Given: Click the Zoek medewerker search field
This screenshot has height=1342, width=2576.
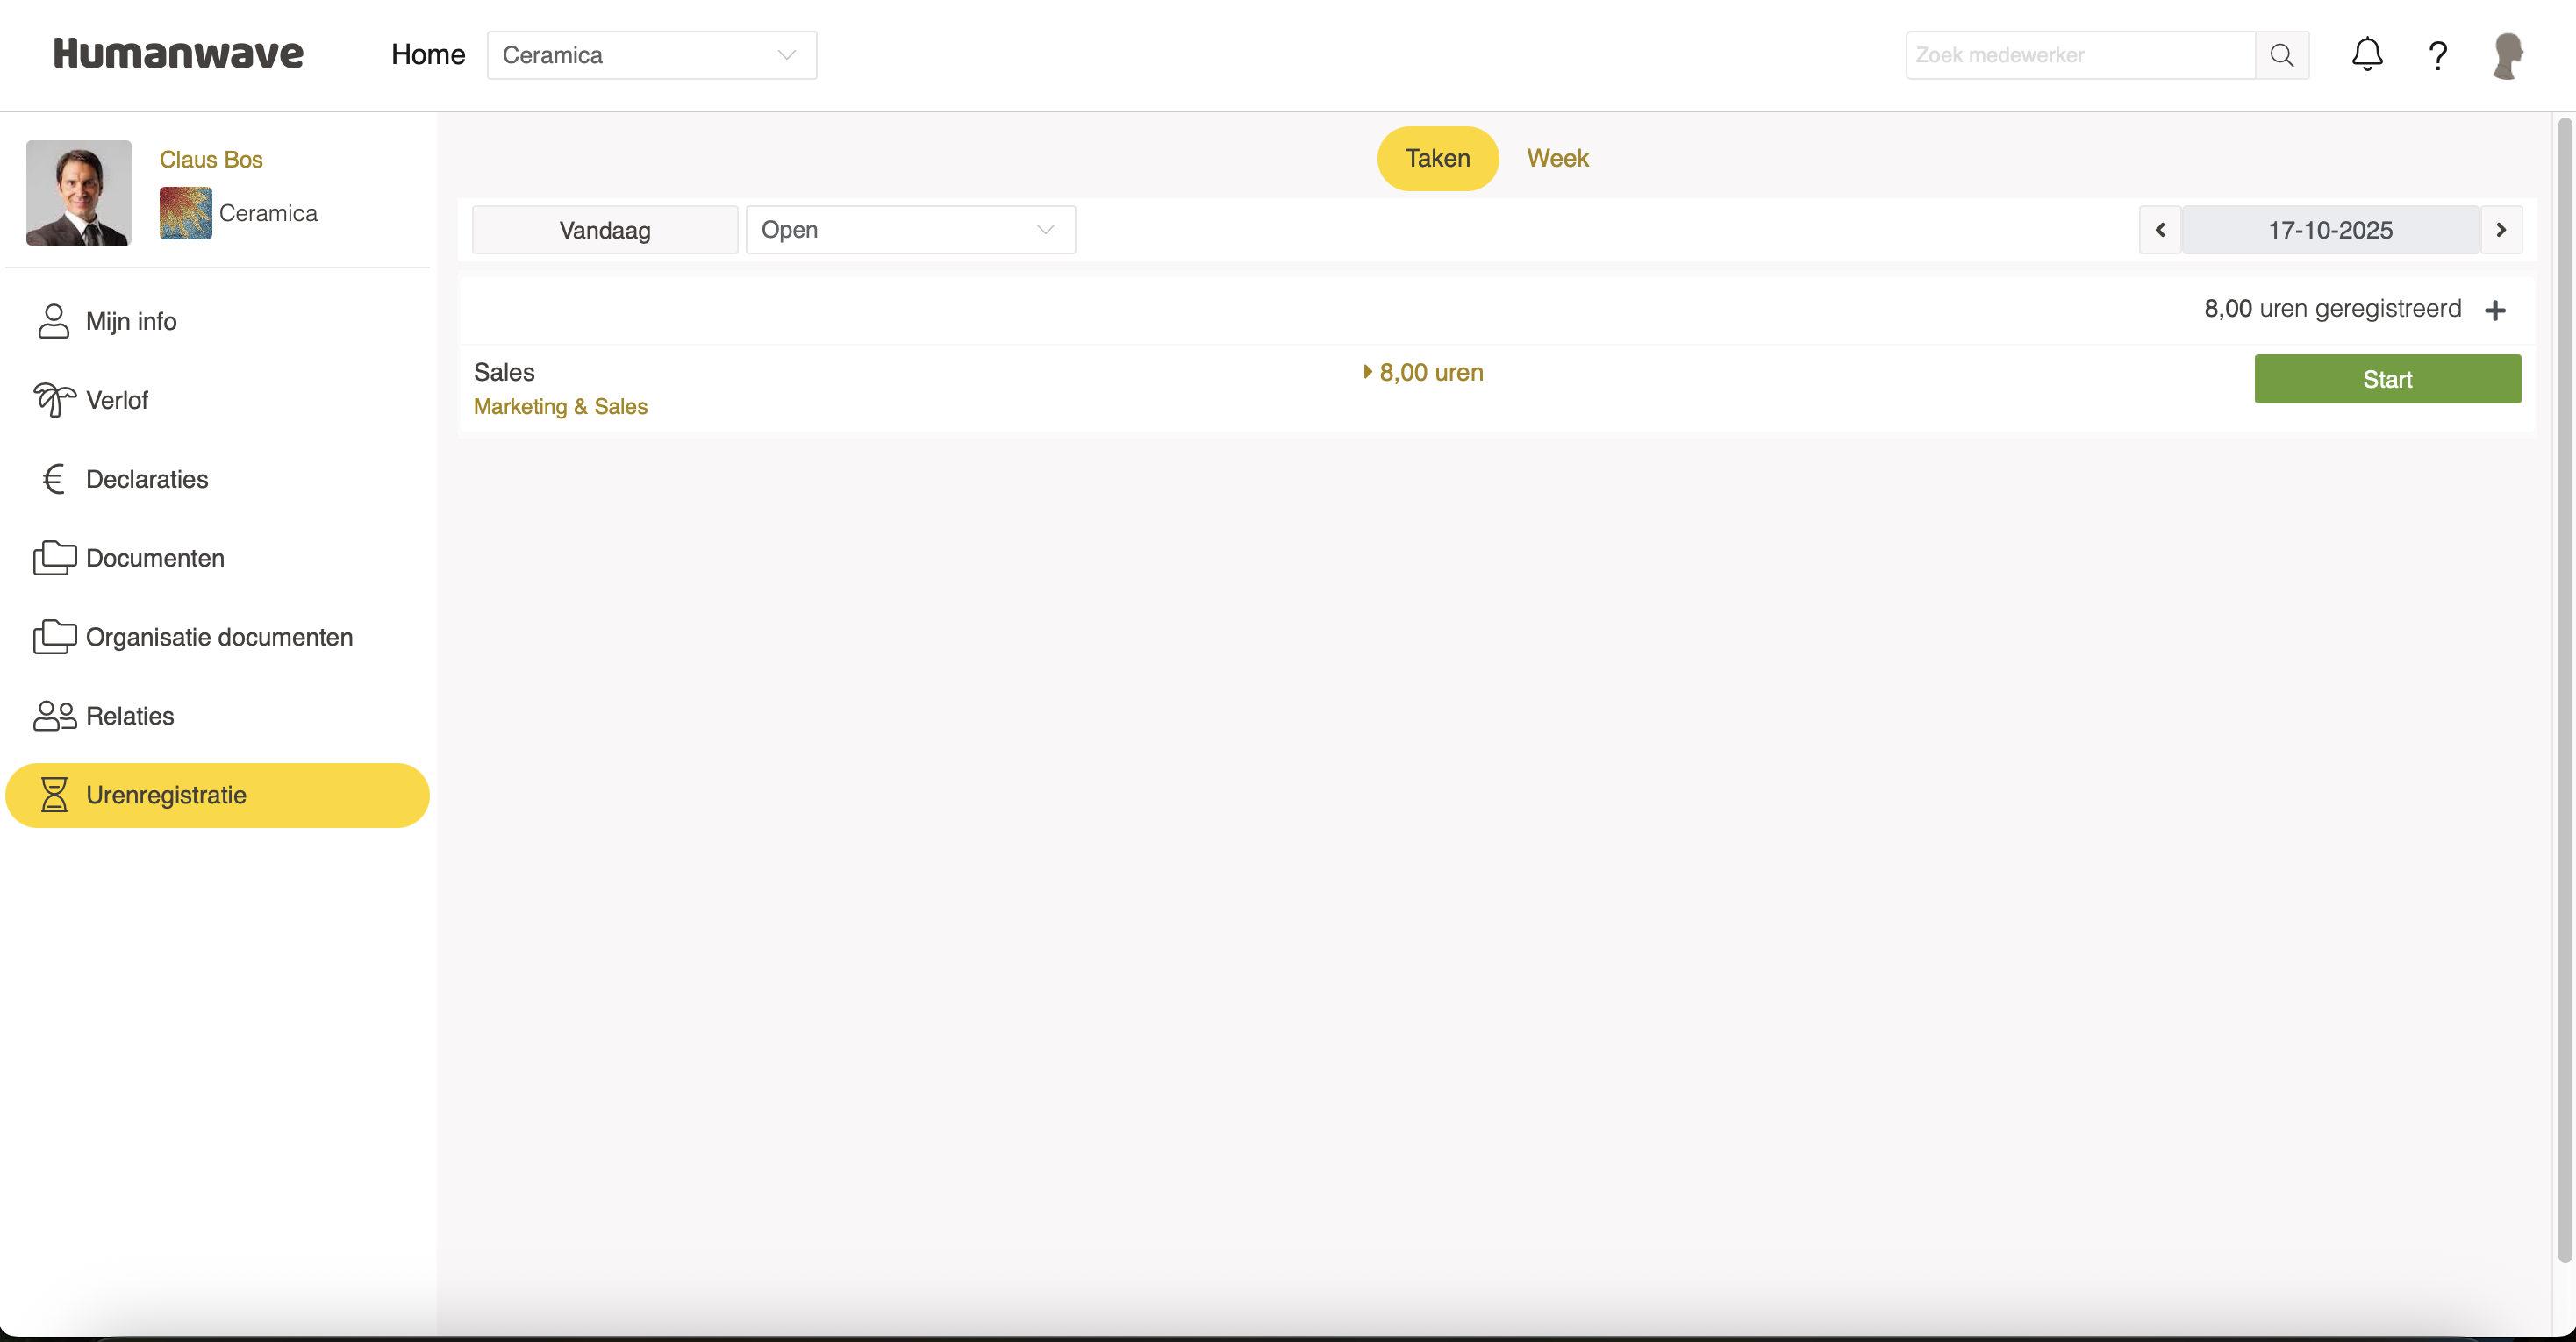Looking at the screenshot, I should [x=2079, y=55].
